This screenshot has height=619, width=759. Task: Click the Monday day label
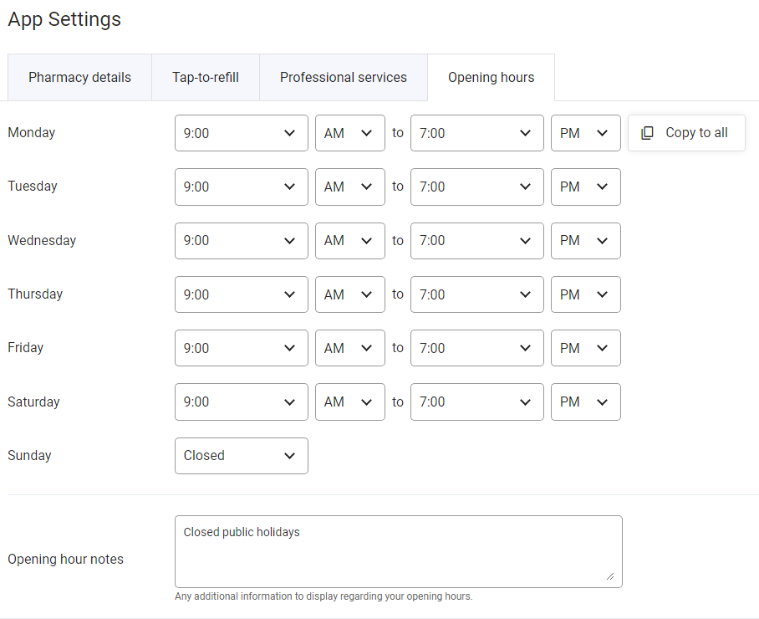pyautogui.click(x=32, y=133)
